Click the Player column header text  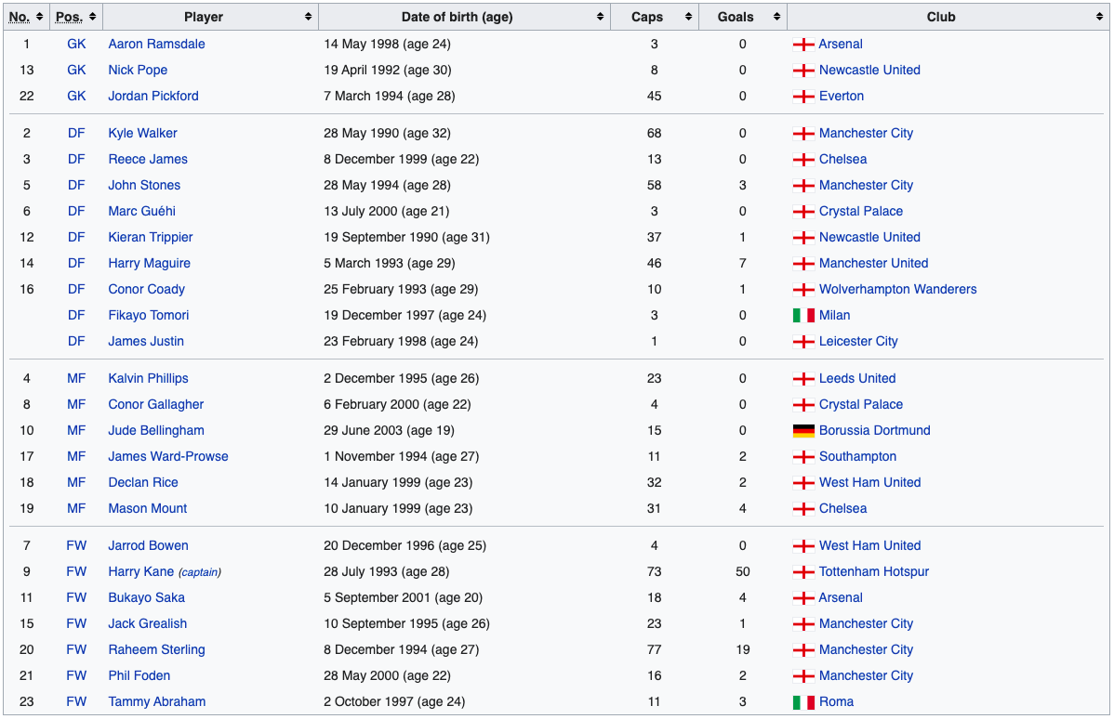pos(204,17)
